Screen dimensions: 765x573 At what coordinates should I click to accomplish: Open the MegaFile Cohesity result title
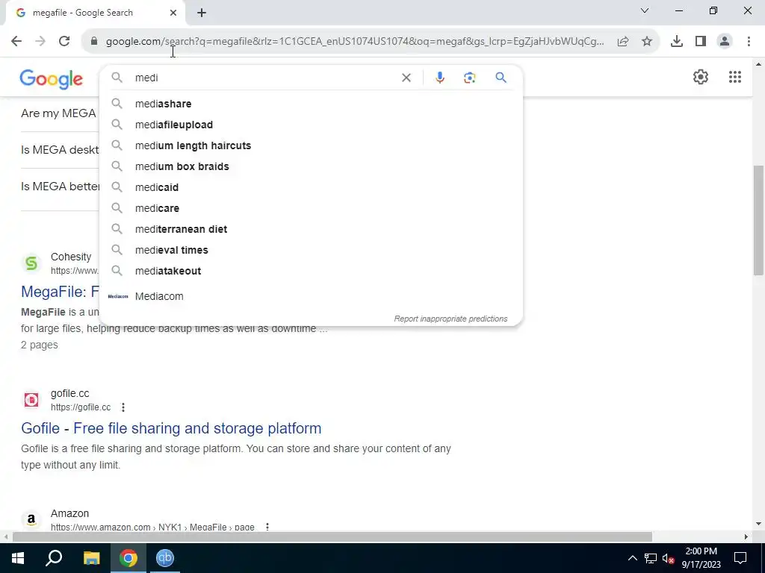pyautogui.click(x=61, y=292)
